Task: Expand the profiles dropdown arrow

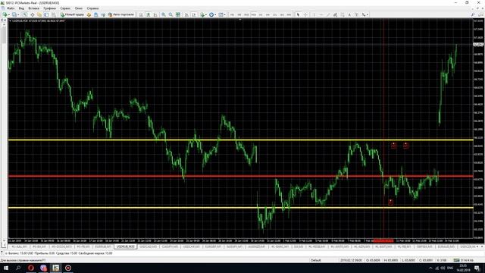Action: (18, 14)
